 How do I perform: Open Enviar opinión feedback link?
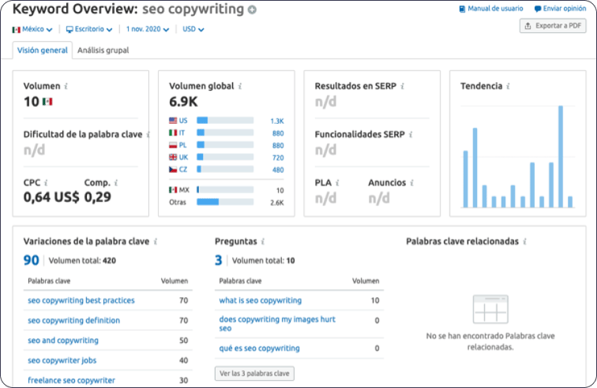tap(560, 9)
